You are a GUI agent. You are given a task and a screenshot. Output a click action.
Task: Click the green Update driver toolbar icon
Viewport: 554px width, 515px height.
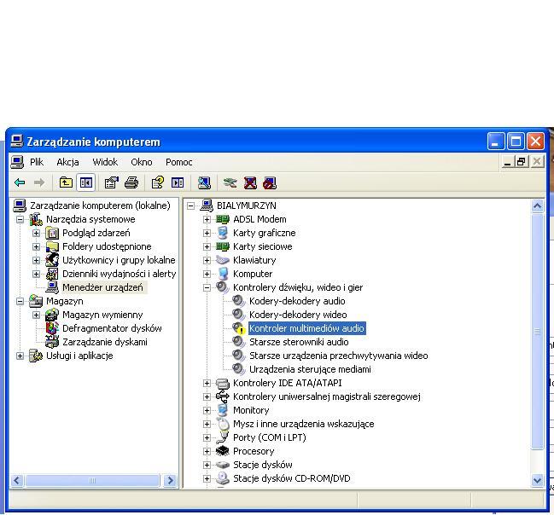[230, 182]
